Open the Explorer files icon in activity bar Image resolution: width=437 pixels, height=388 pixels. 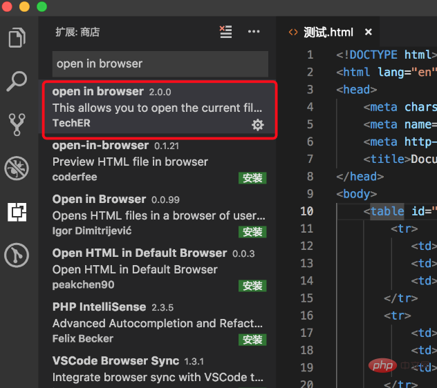click(x=17, y=37)
